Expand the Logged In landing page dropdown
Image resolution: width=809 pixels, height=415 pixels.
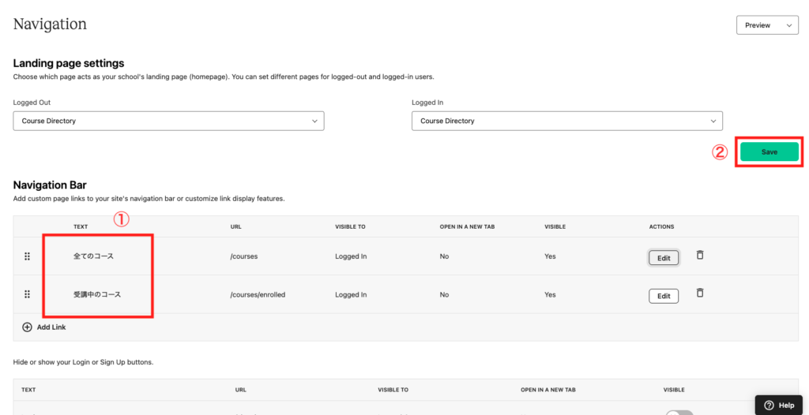tap(567, 121)
